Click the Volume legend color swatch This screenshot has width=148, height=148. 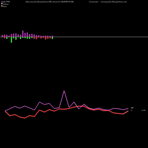tap(2, 4)
